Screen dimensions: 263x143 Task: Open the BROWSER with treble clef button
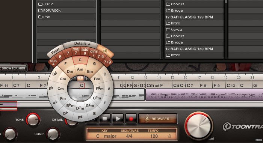tap(158, 119)
